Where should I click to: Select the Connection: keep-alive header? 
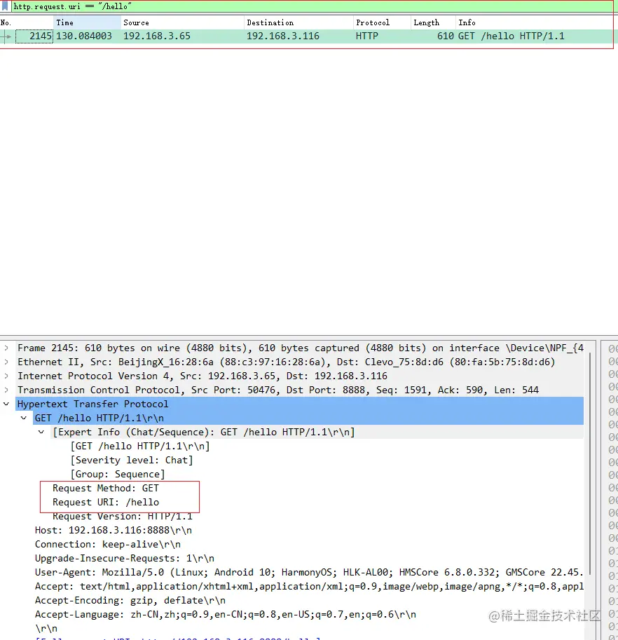click(x=108, y=544)
